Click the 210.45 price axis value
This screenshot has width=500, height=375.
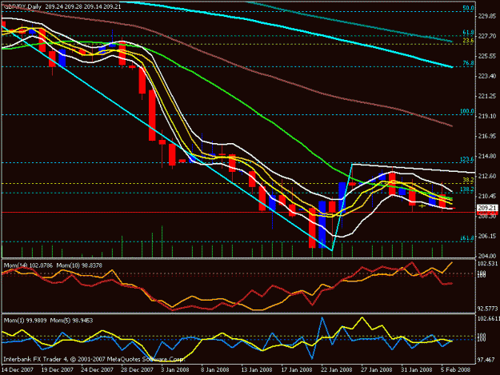(x=487, y=196)
